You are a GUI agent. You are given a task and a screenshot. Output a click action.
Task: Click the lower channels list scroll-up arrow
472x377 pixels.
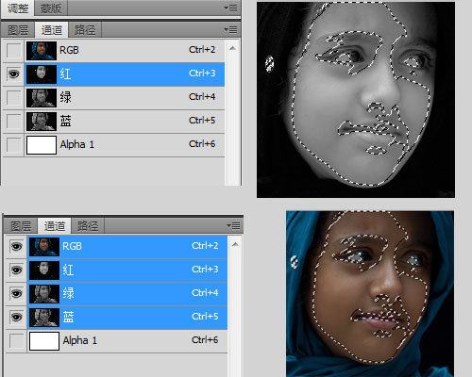(235, 244)
